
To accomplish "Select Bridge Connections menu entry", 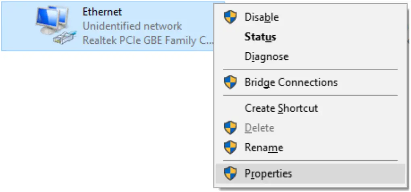I will pyautogui.click(x=291, y=82).
